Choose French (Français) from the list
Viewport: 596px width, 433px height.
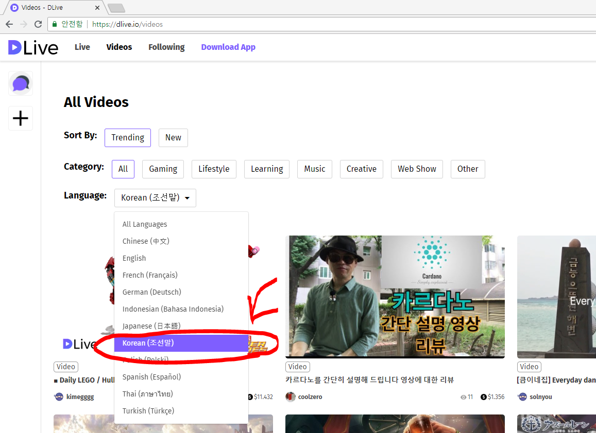(x=181, y=275)
